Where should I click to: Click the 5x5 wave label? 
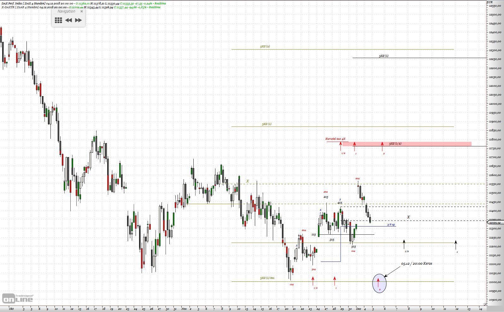tap(354, 247)
